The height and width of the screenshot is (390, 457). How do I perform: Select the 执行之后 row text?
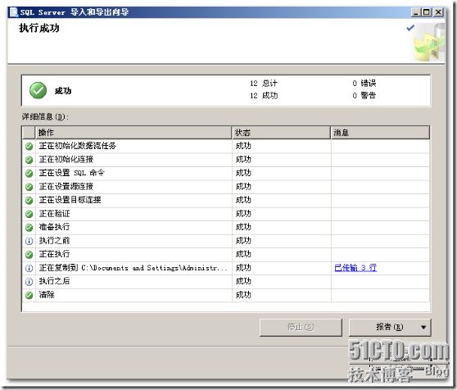click(x=55, y=281)
